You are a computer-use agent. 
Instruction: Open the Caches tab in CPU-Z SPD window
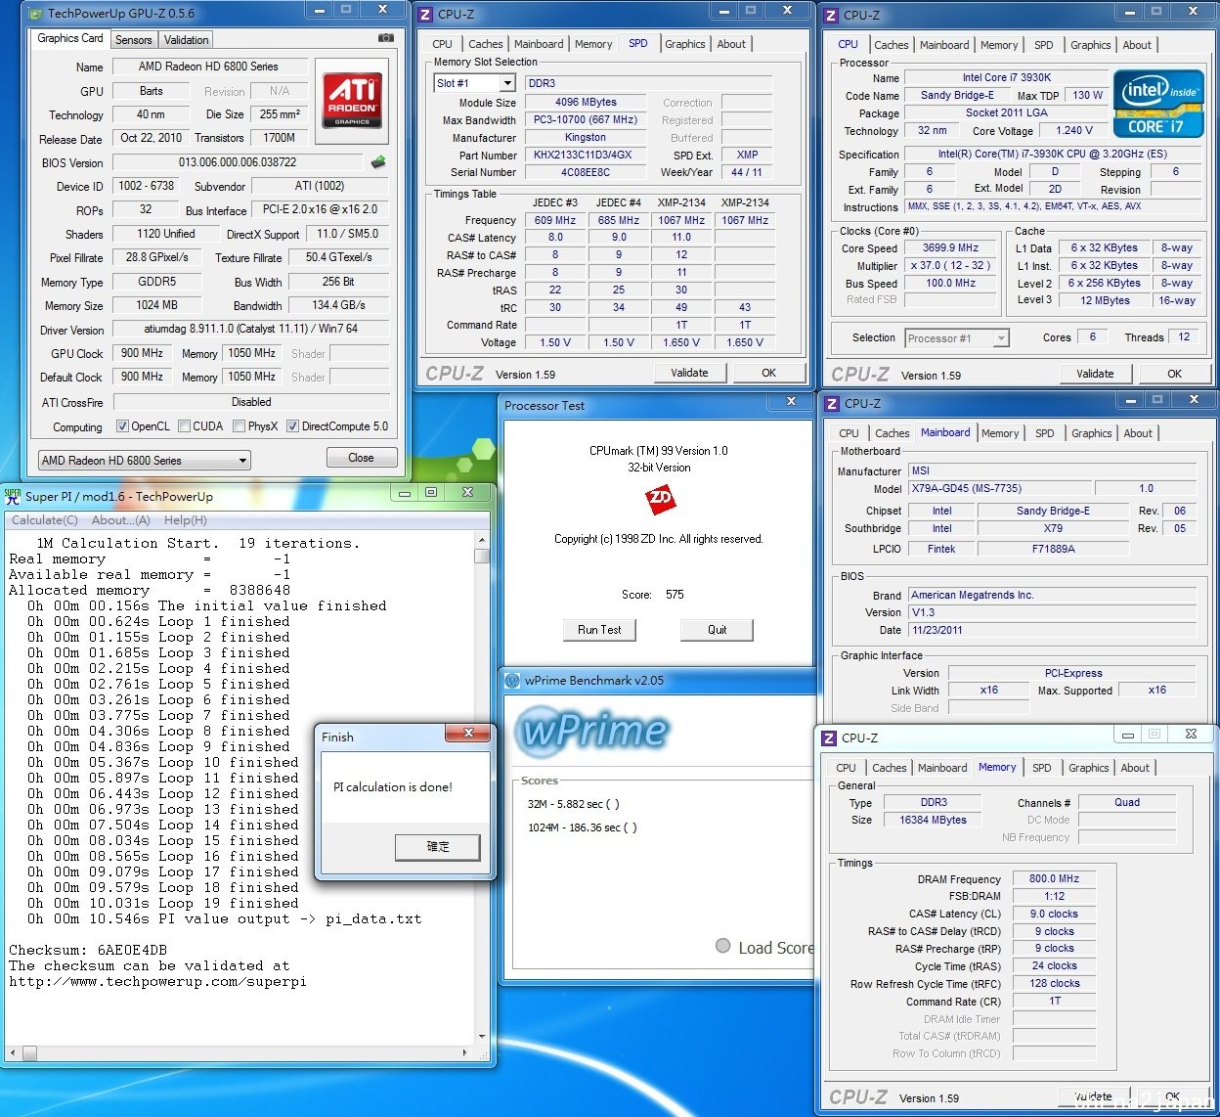coord(485,44)
